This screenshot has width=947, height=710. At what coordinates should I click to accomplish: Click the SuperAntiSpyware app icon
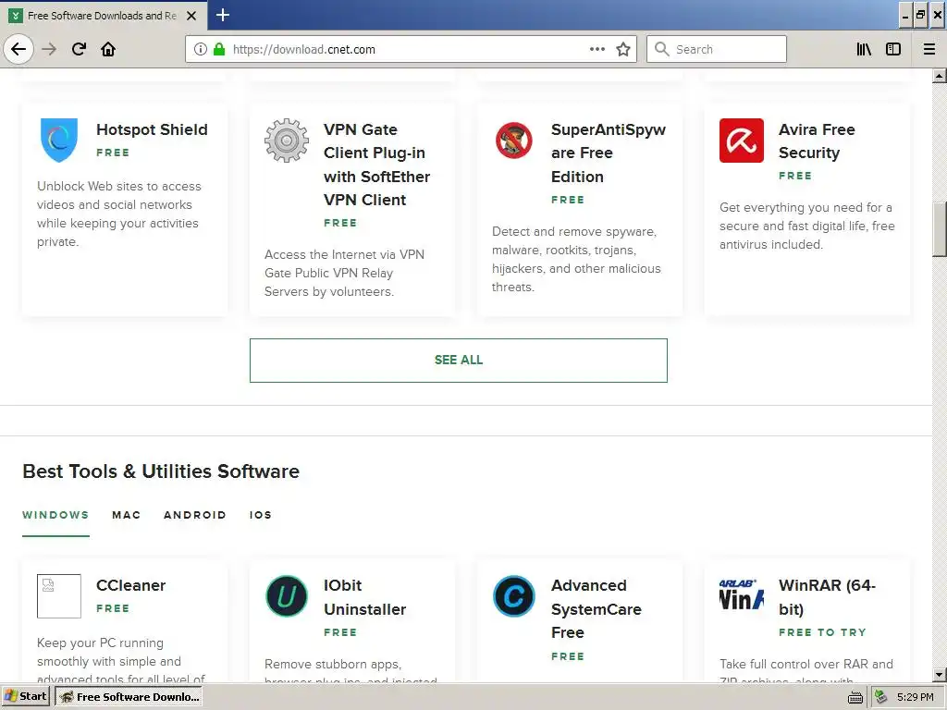[514, 141]
